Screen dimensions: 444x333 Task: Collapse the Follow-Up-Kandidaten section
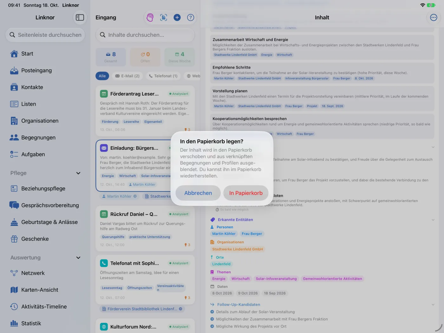coord(433,305)
